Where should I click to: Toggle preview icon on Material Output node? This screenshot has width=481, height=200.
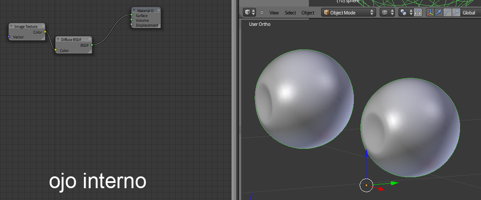pyautogui.click(x=158, y=10)
